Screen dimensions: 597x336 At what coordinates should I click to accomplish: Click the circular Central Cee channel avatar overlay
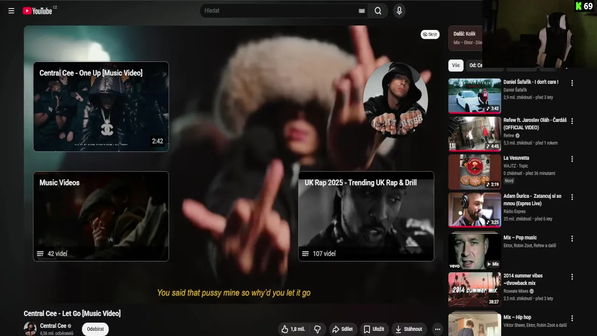(395, 100)
